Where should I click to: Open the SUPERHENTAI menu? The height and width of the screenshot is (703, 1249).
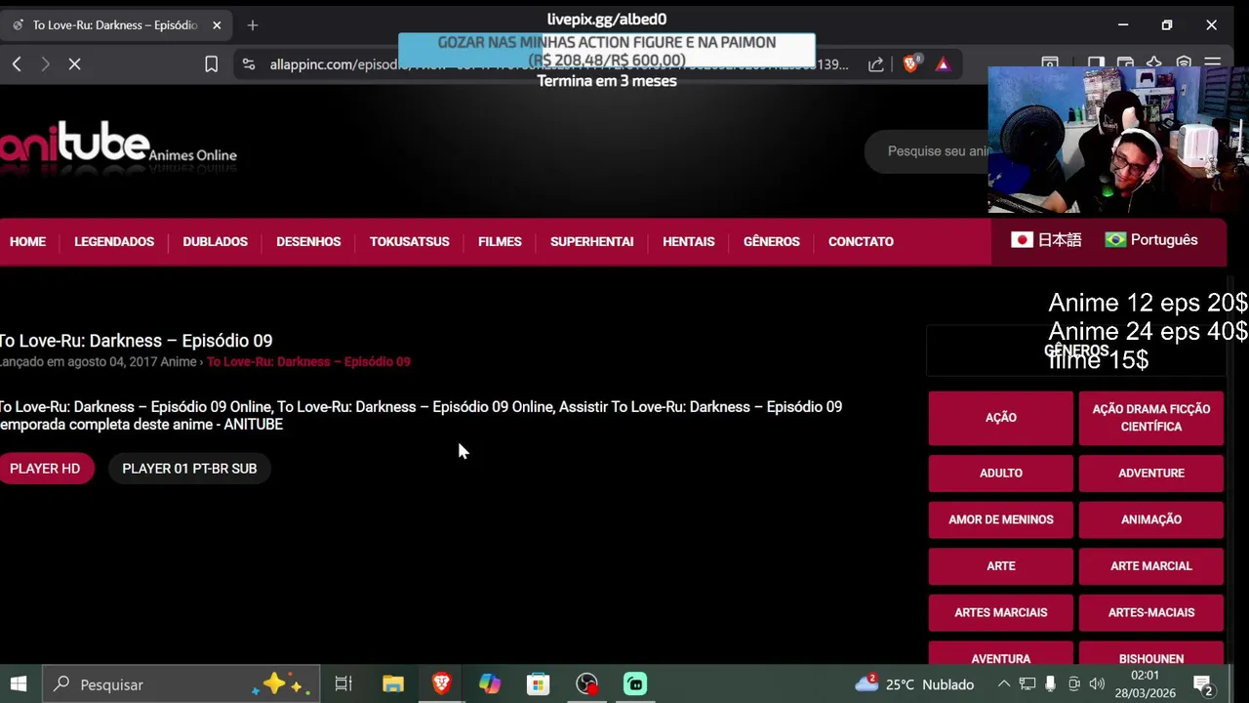click(x=592, y=242)
